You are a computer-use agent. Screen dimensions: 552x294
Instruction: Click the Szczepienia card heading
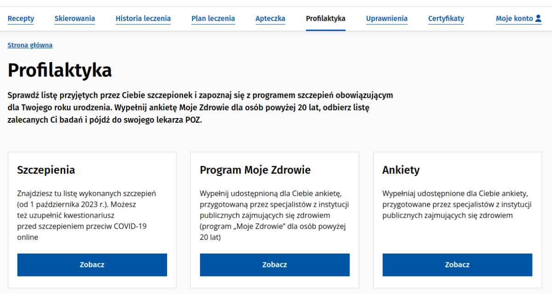point(46,170)
